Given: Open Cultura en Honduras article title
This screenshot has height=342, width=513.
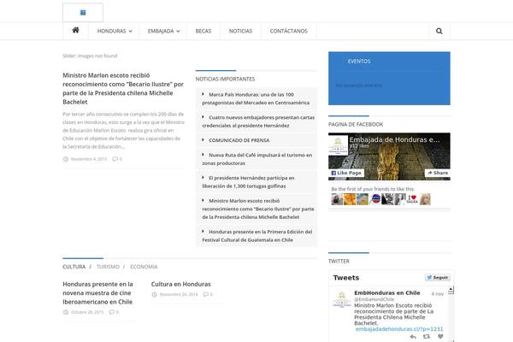Looking at the screenshot, I should coord(181,284).
